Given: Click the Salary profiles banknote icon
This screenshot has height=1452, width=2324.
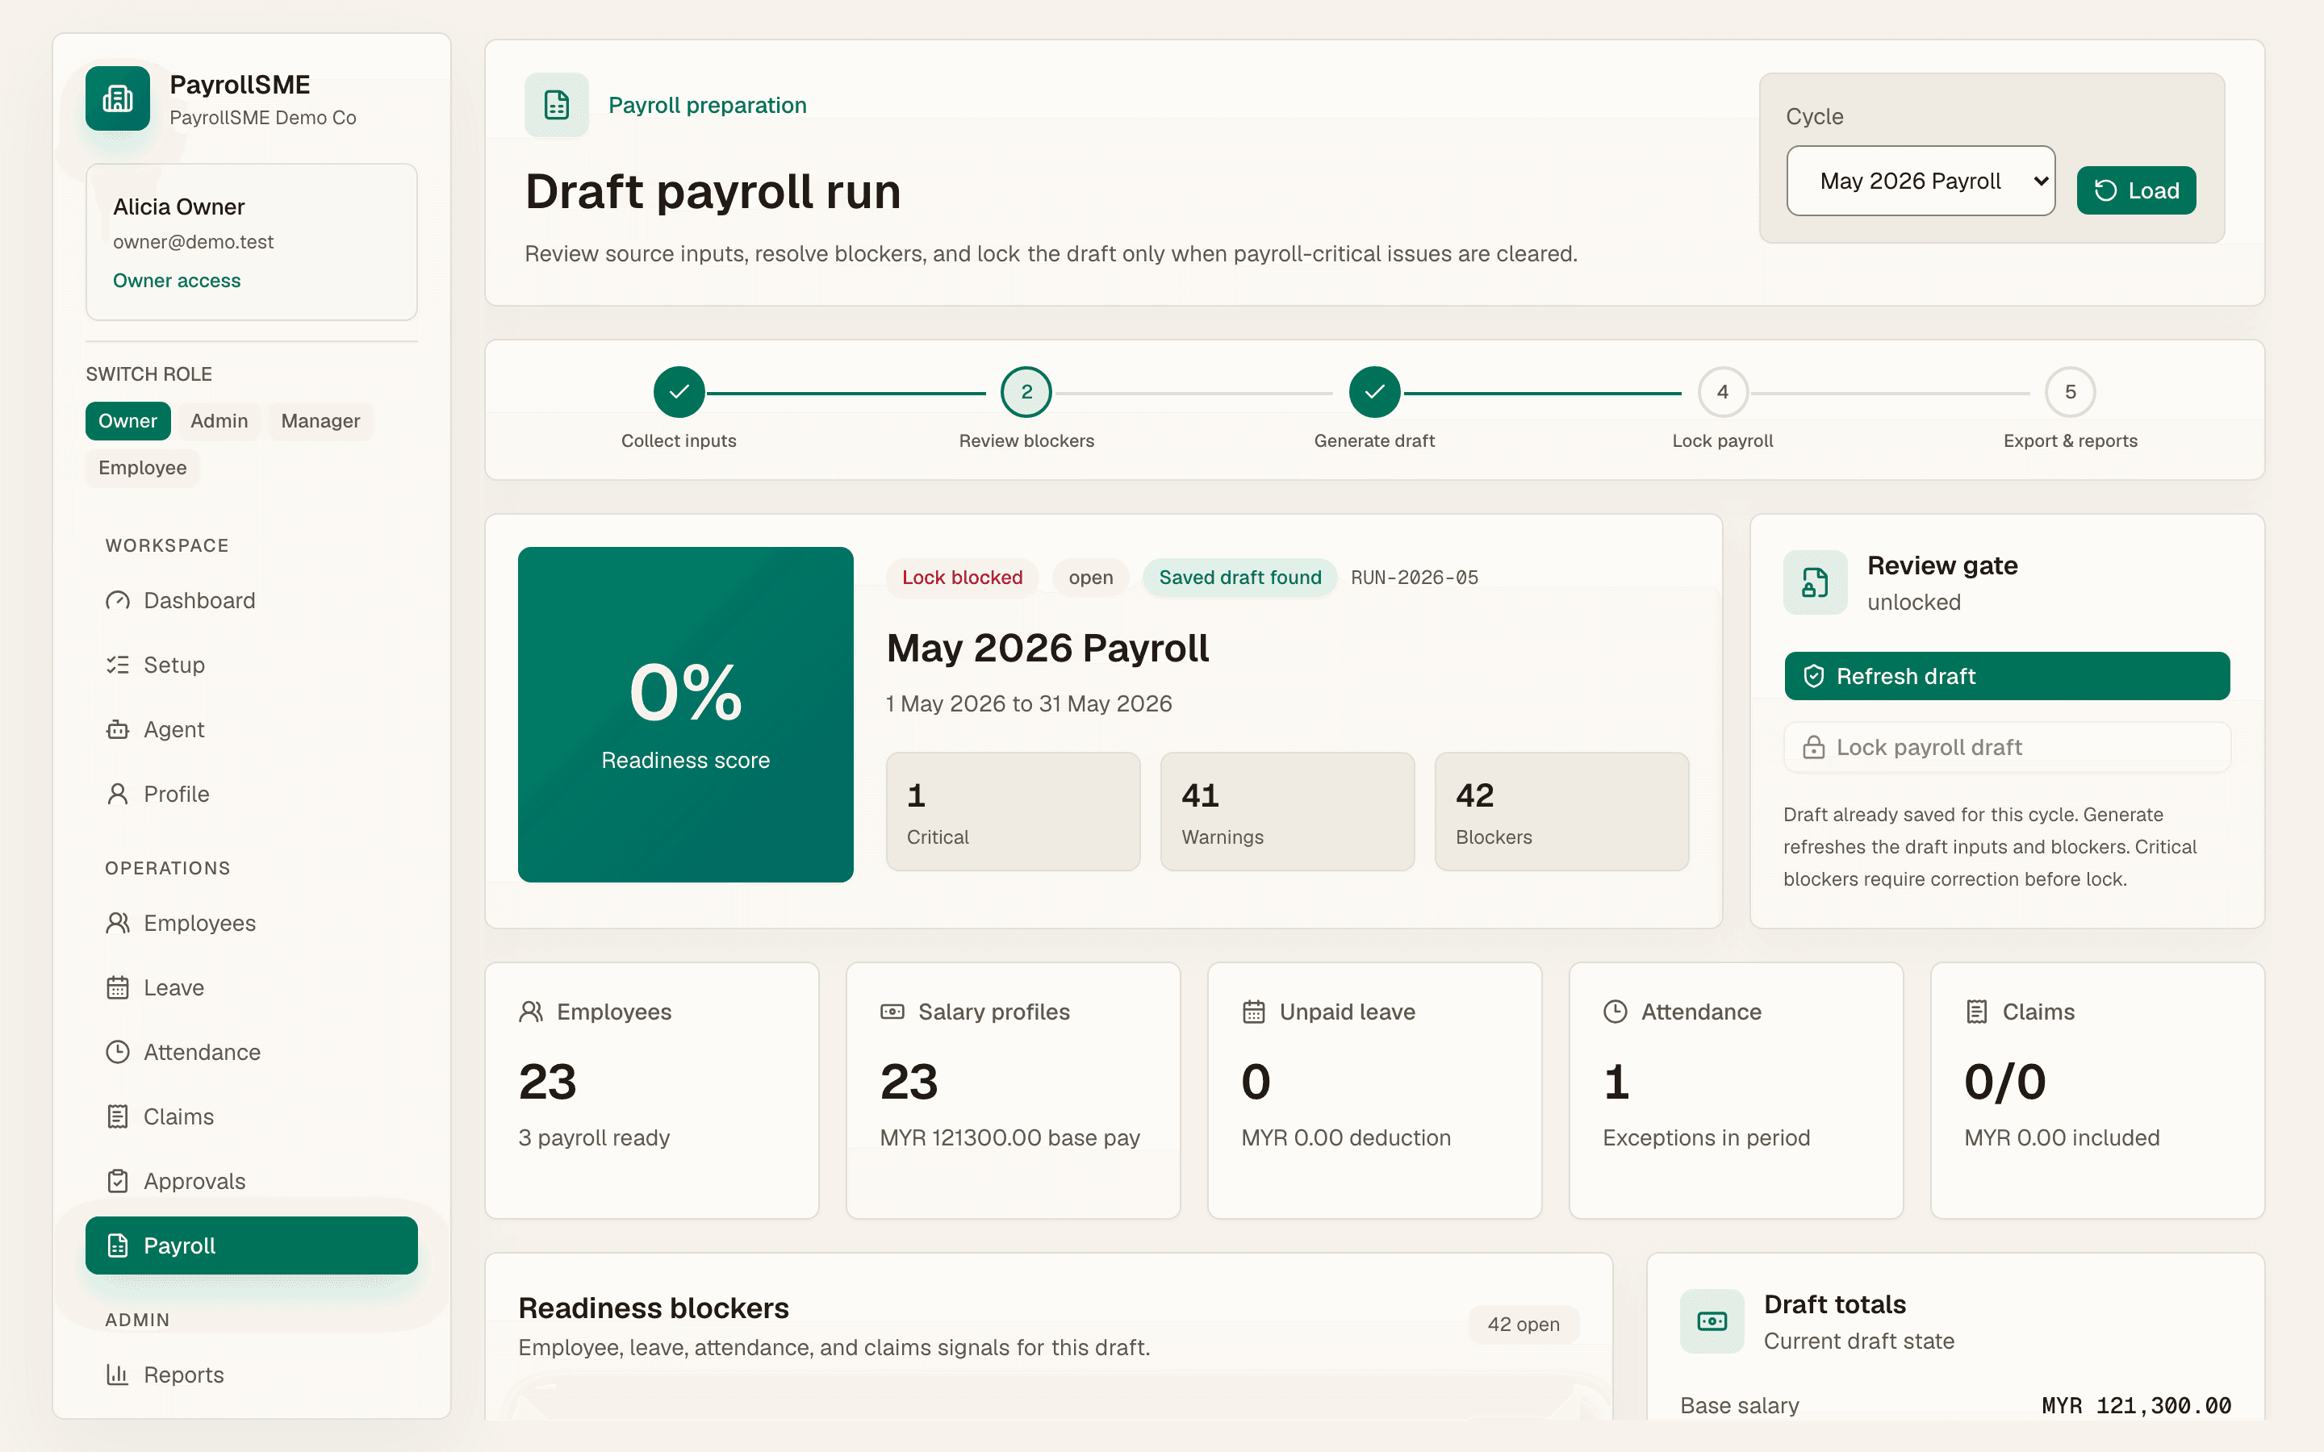Looking at the screenshot, I should [892, 1012].
